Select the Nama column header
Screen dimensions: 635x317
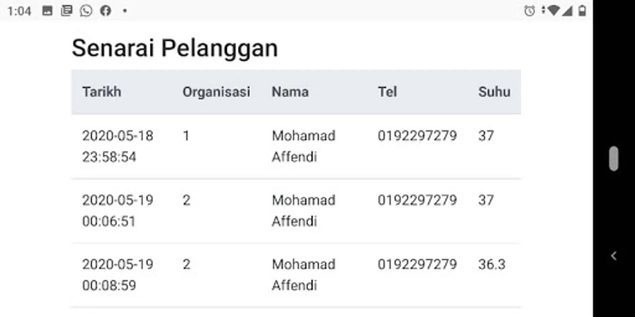[x=290, y=92]
